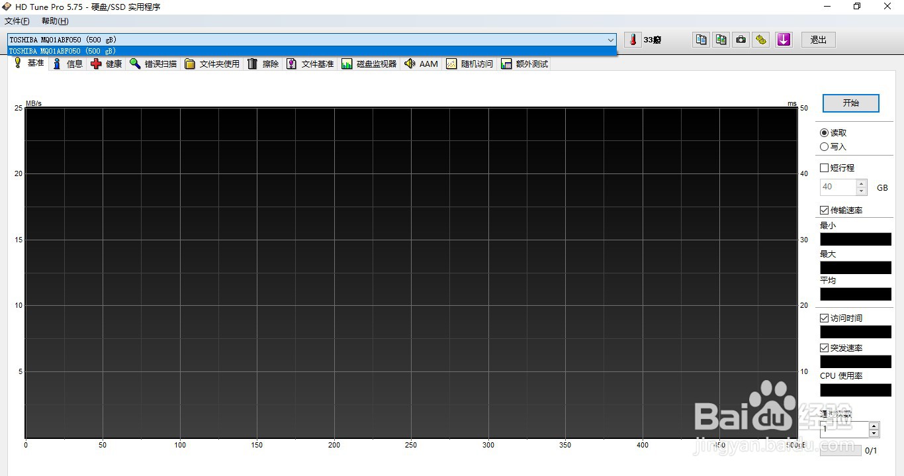The width and height of the screenshot is (904, 476).
Task: Switch to the 基准 benchmark tab
Action: click(x=29, y=63)
